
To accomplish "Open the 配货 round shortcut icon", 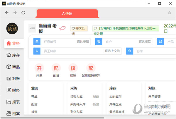I will [x=56, y=68].
